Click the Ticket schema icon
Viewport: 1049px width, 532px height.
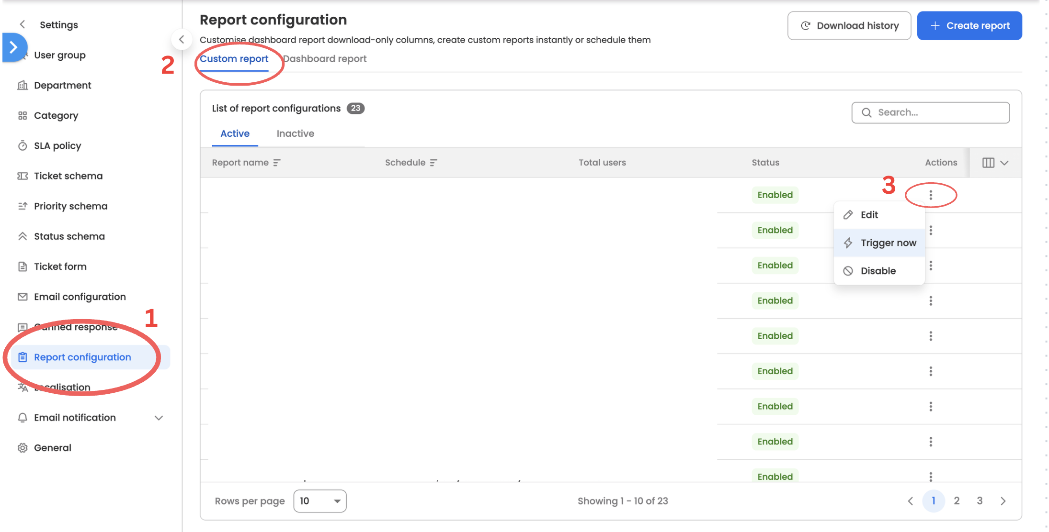[23, 176]
